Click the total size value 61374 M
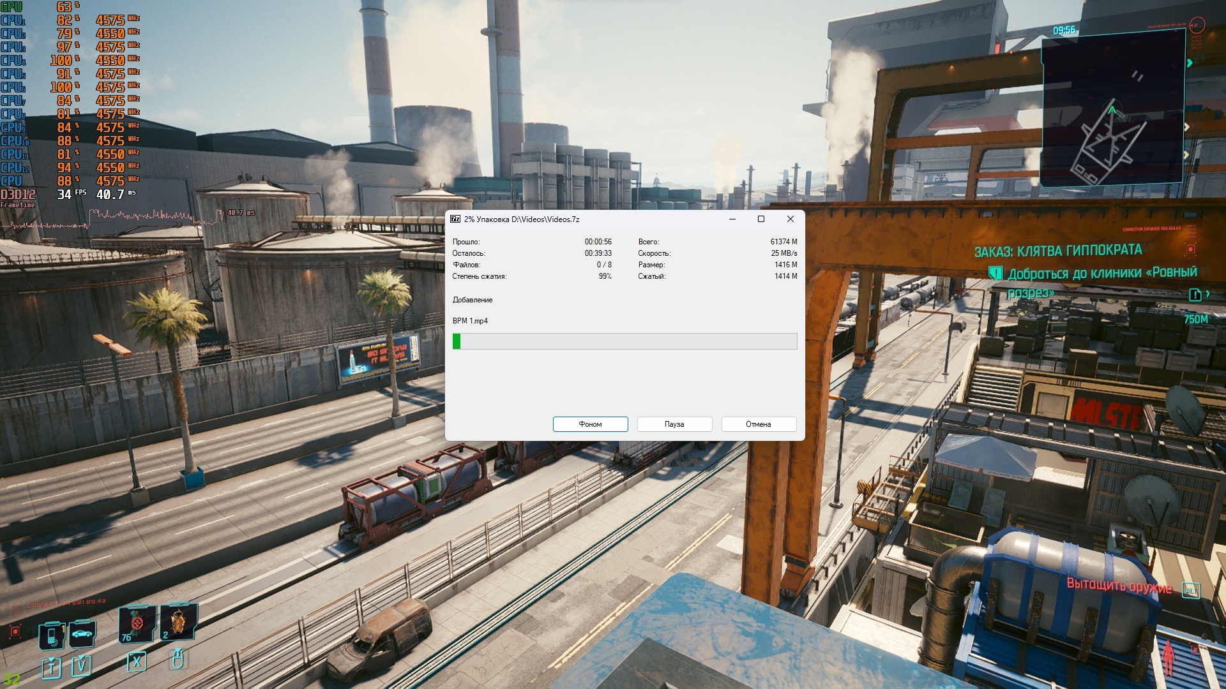Viewport: 1226px width, 689px height. pos(784,242)
